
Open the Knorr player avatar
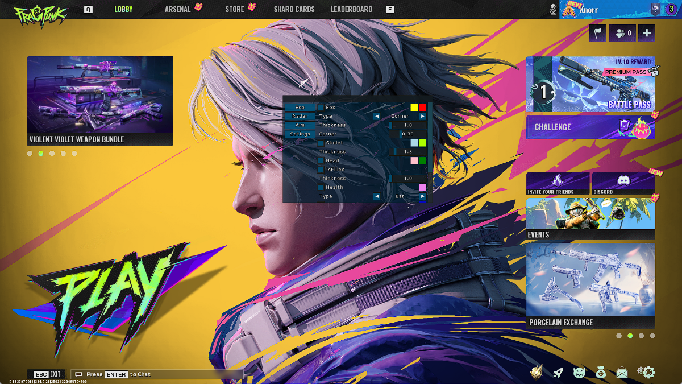pyautogui.click(x=569, y=10)
